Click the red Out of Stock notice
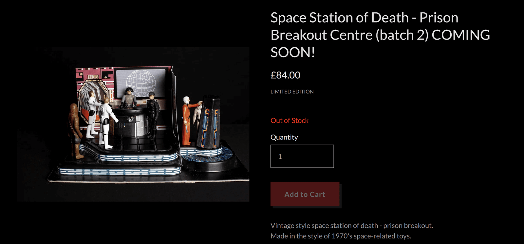Image resolution: width=524 pixels, height=244 pixels. 290,121
